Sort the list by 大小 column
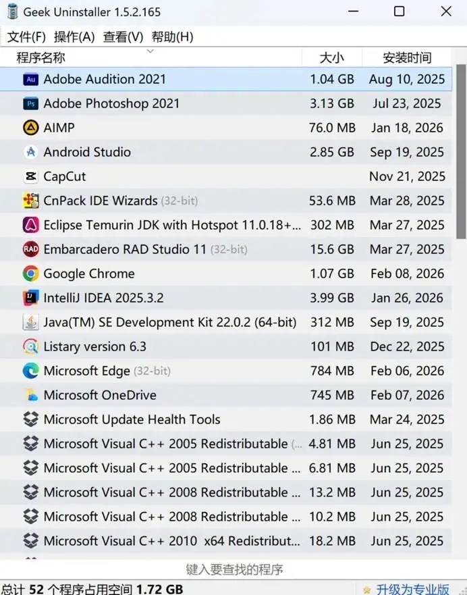This screenshot has height=595, width=467. 331,58
